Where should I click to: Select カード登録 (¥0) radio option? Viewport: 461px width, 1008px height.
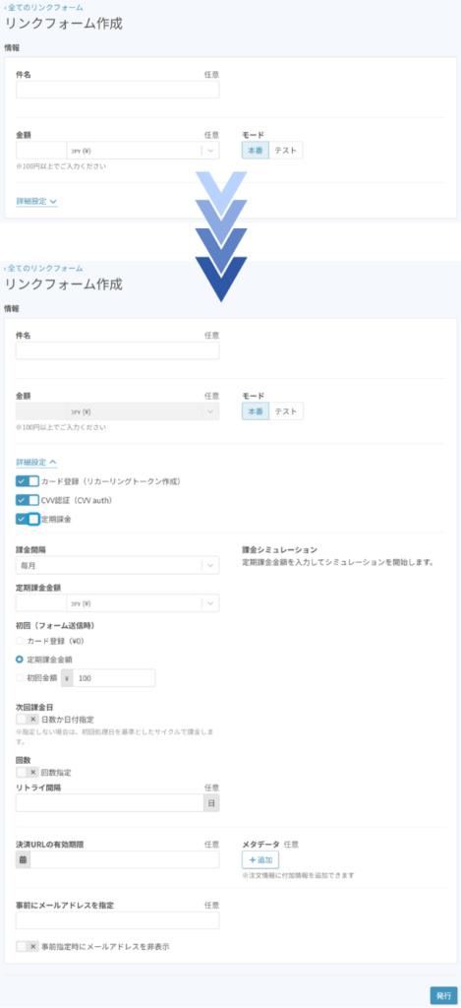(x=20, y=641)
